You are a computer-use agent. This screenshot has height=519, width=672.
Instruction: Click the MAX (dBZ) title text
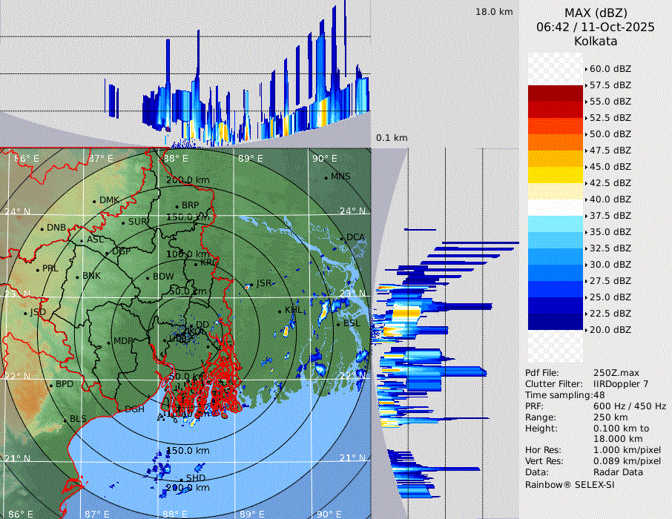pyautogui.click(x=595, y=13)
